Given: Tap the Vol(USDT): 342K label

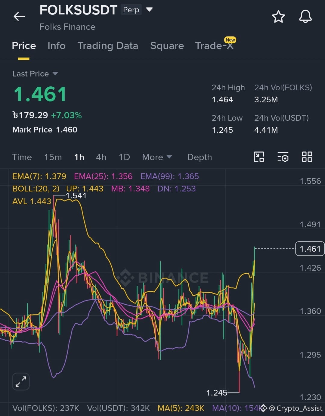Looking at the screenshot, I should pos(118,408).
